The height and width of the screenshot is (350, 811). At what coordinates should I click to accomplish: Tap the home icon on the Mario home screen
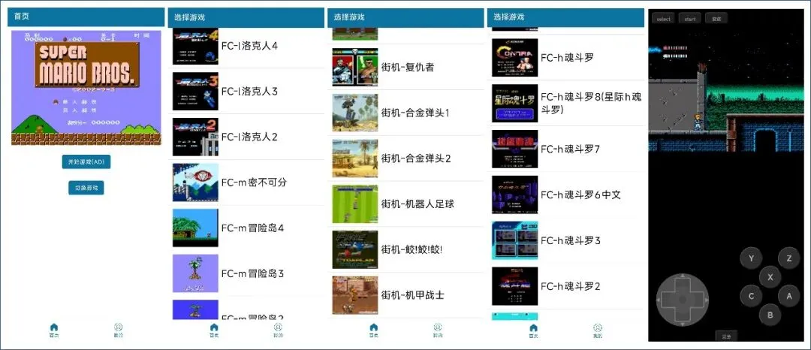point(54,327)
